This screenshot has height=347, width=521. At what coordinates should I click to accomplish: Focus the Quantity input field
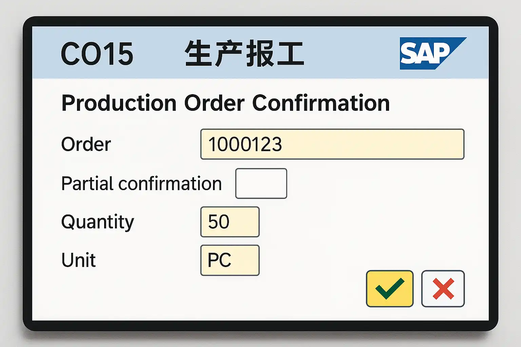(230, 222)
